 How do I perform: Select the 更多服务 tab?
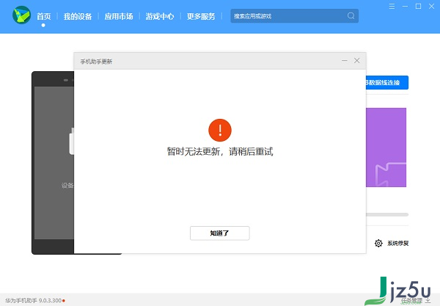[x=201, y=16]
